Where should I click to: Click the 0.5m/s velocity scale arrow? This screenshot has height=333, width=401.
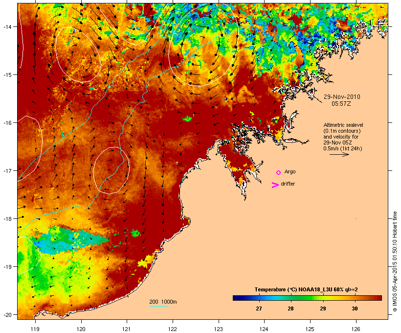(339, 154)
